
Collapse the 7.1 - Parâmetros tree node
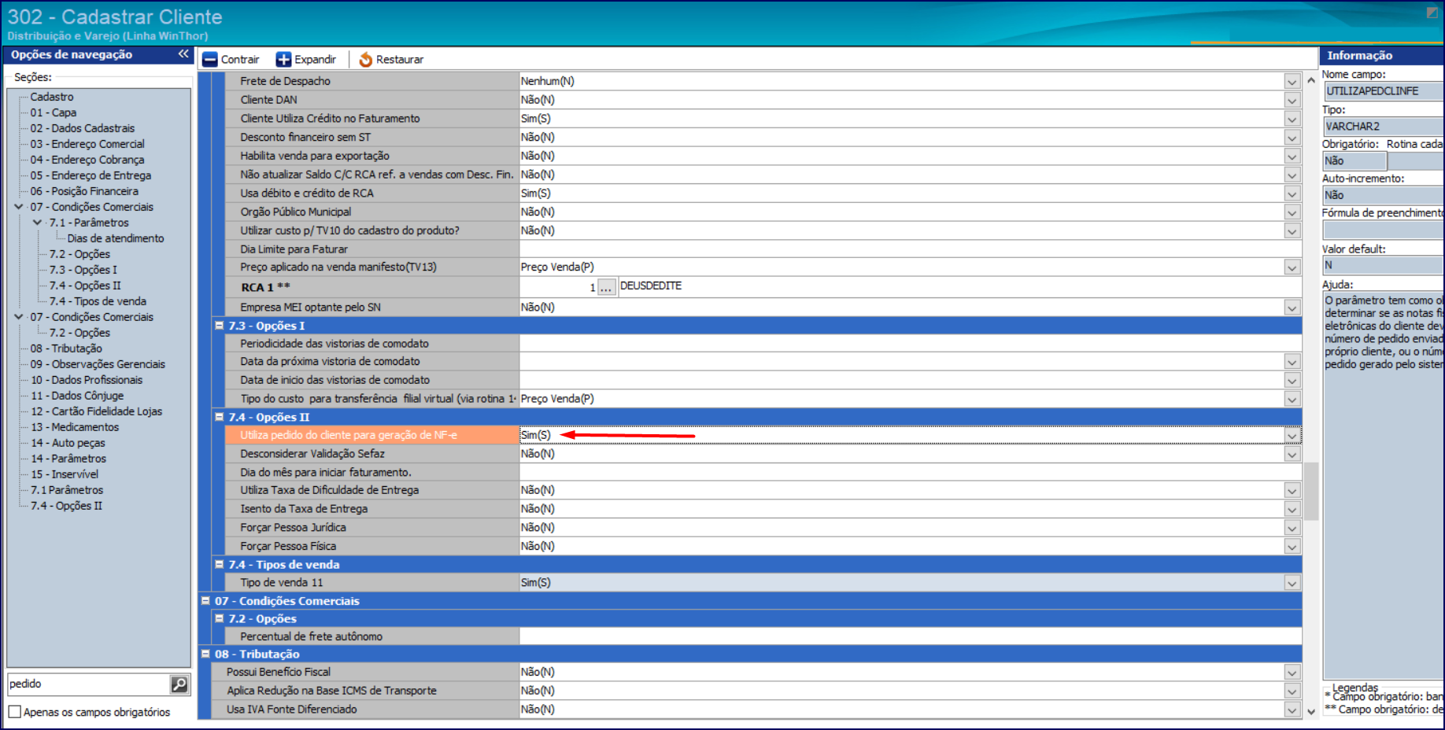tap(38, 223)
